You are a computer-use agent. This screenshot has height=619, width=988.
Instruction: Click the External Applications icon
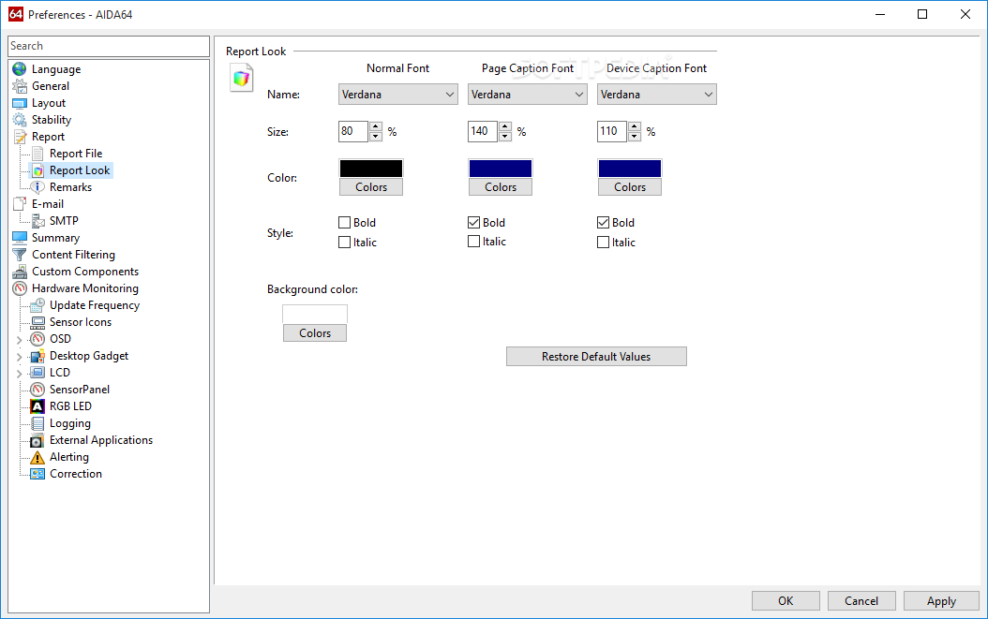37,440
